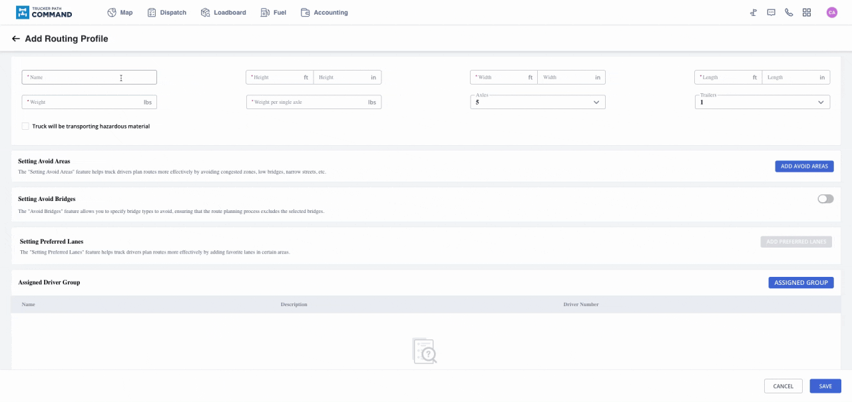Save the routing profile
Viewport: 852px width, 402px height.
pyautogui.click(x=825, y=386)
